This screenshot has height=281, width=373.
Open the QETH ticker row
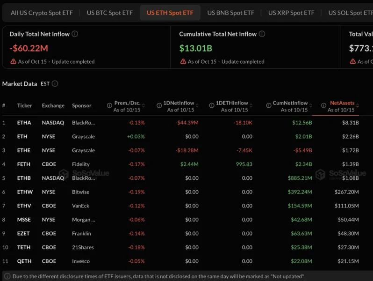click(x=180, y=261)
